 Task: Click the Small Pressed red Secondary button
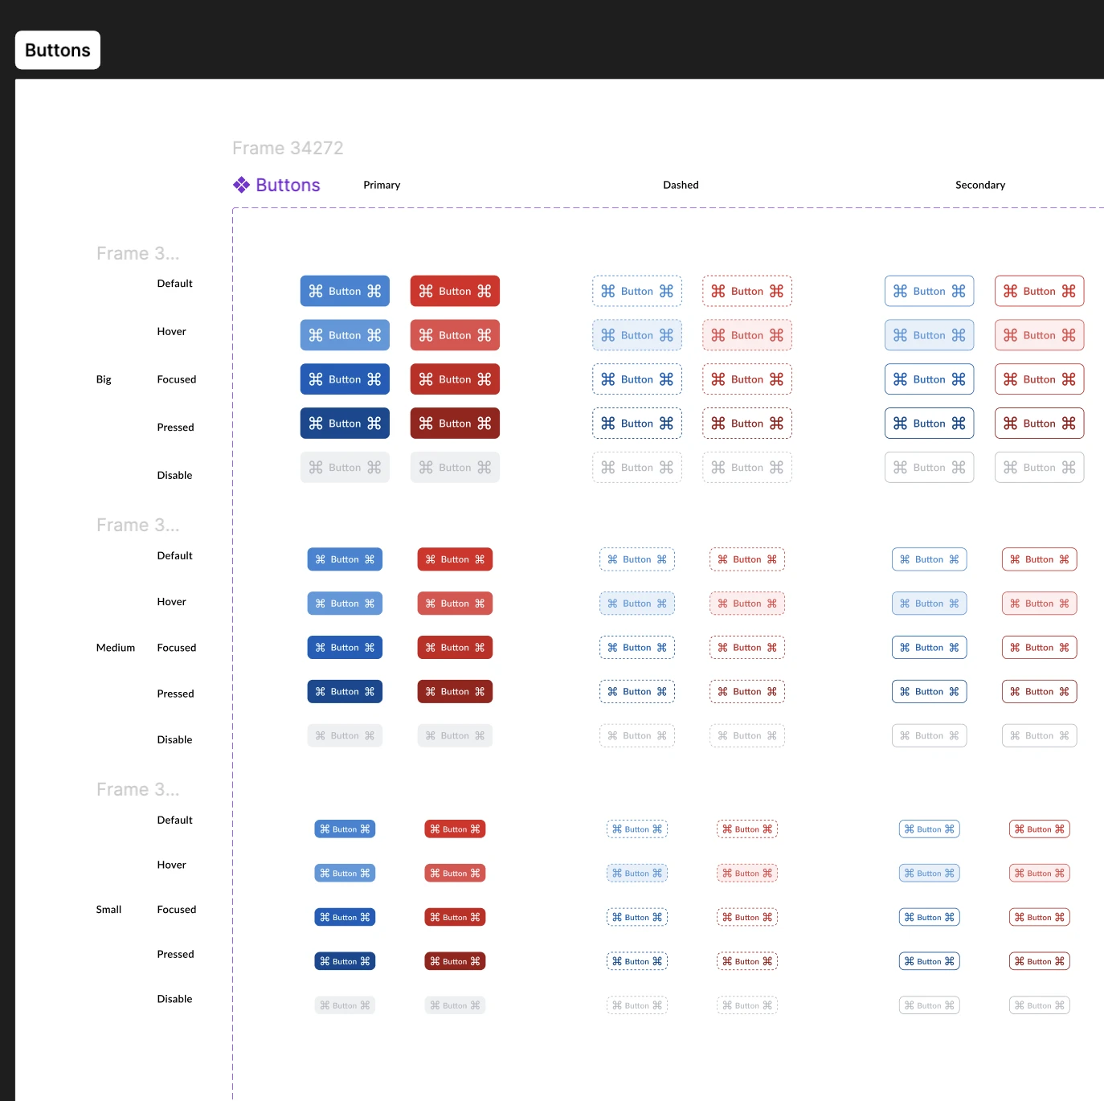coord(1040,961)
